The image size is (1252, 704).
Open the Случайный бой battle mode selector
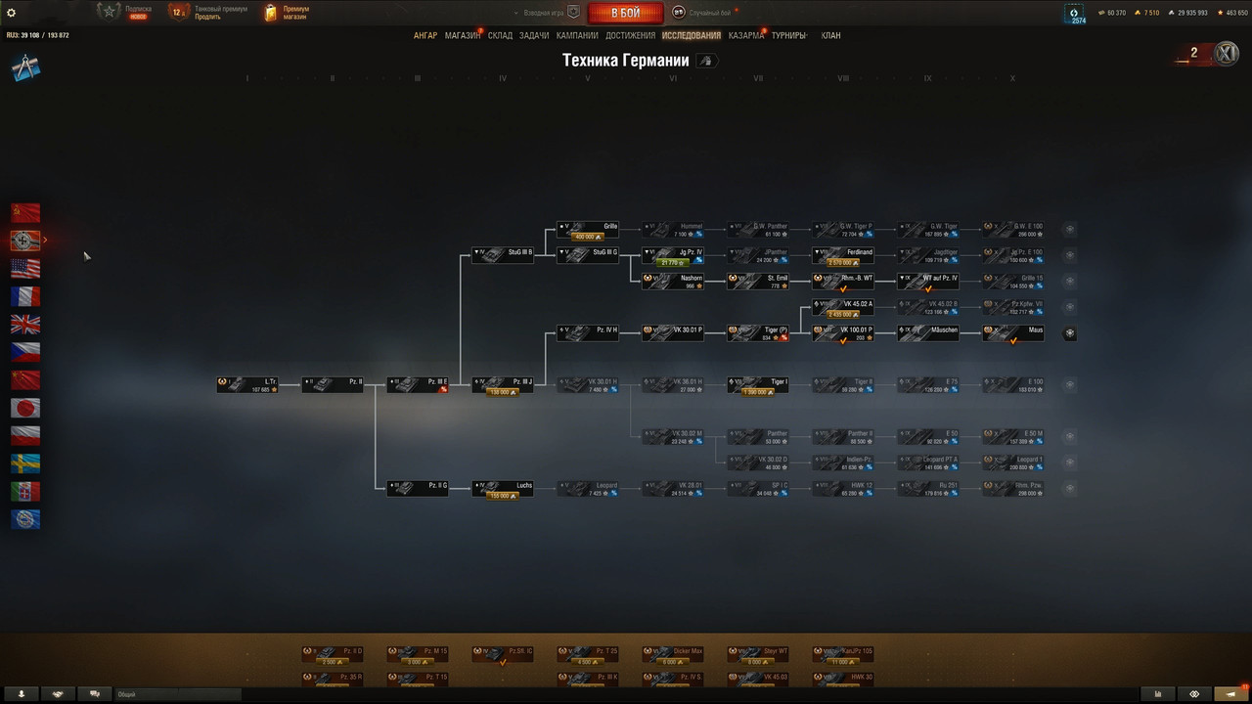pyautogui.click(x=704, y=13)
